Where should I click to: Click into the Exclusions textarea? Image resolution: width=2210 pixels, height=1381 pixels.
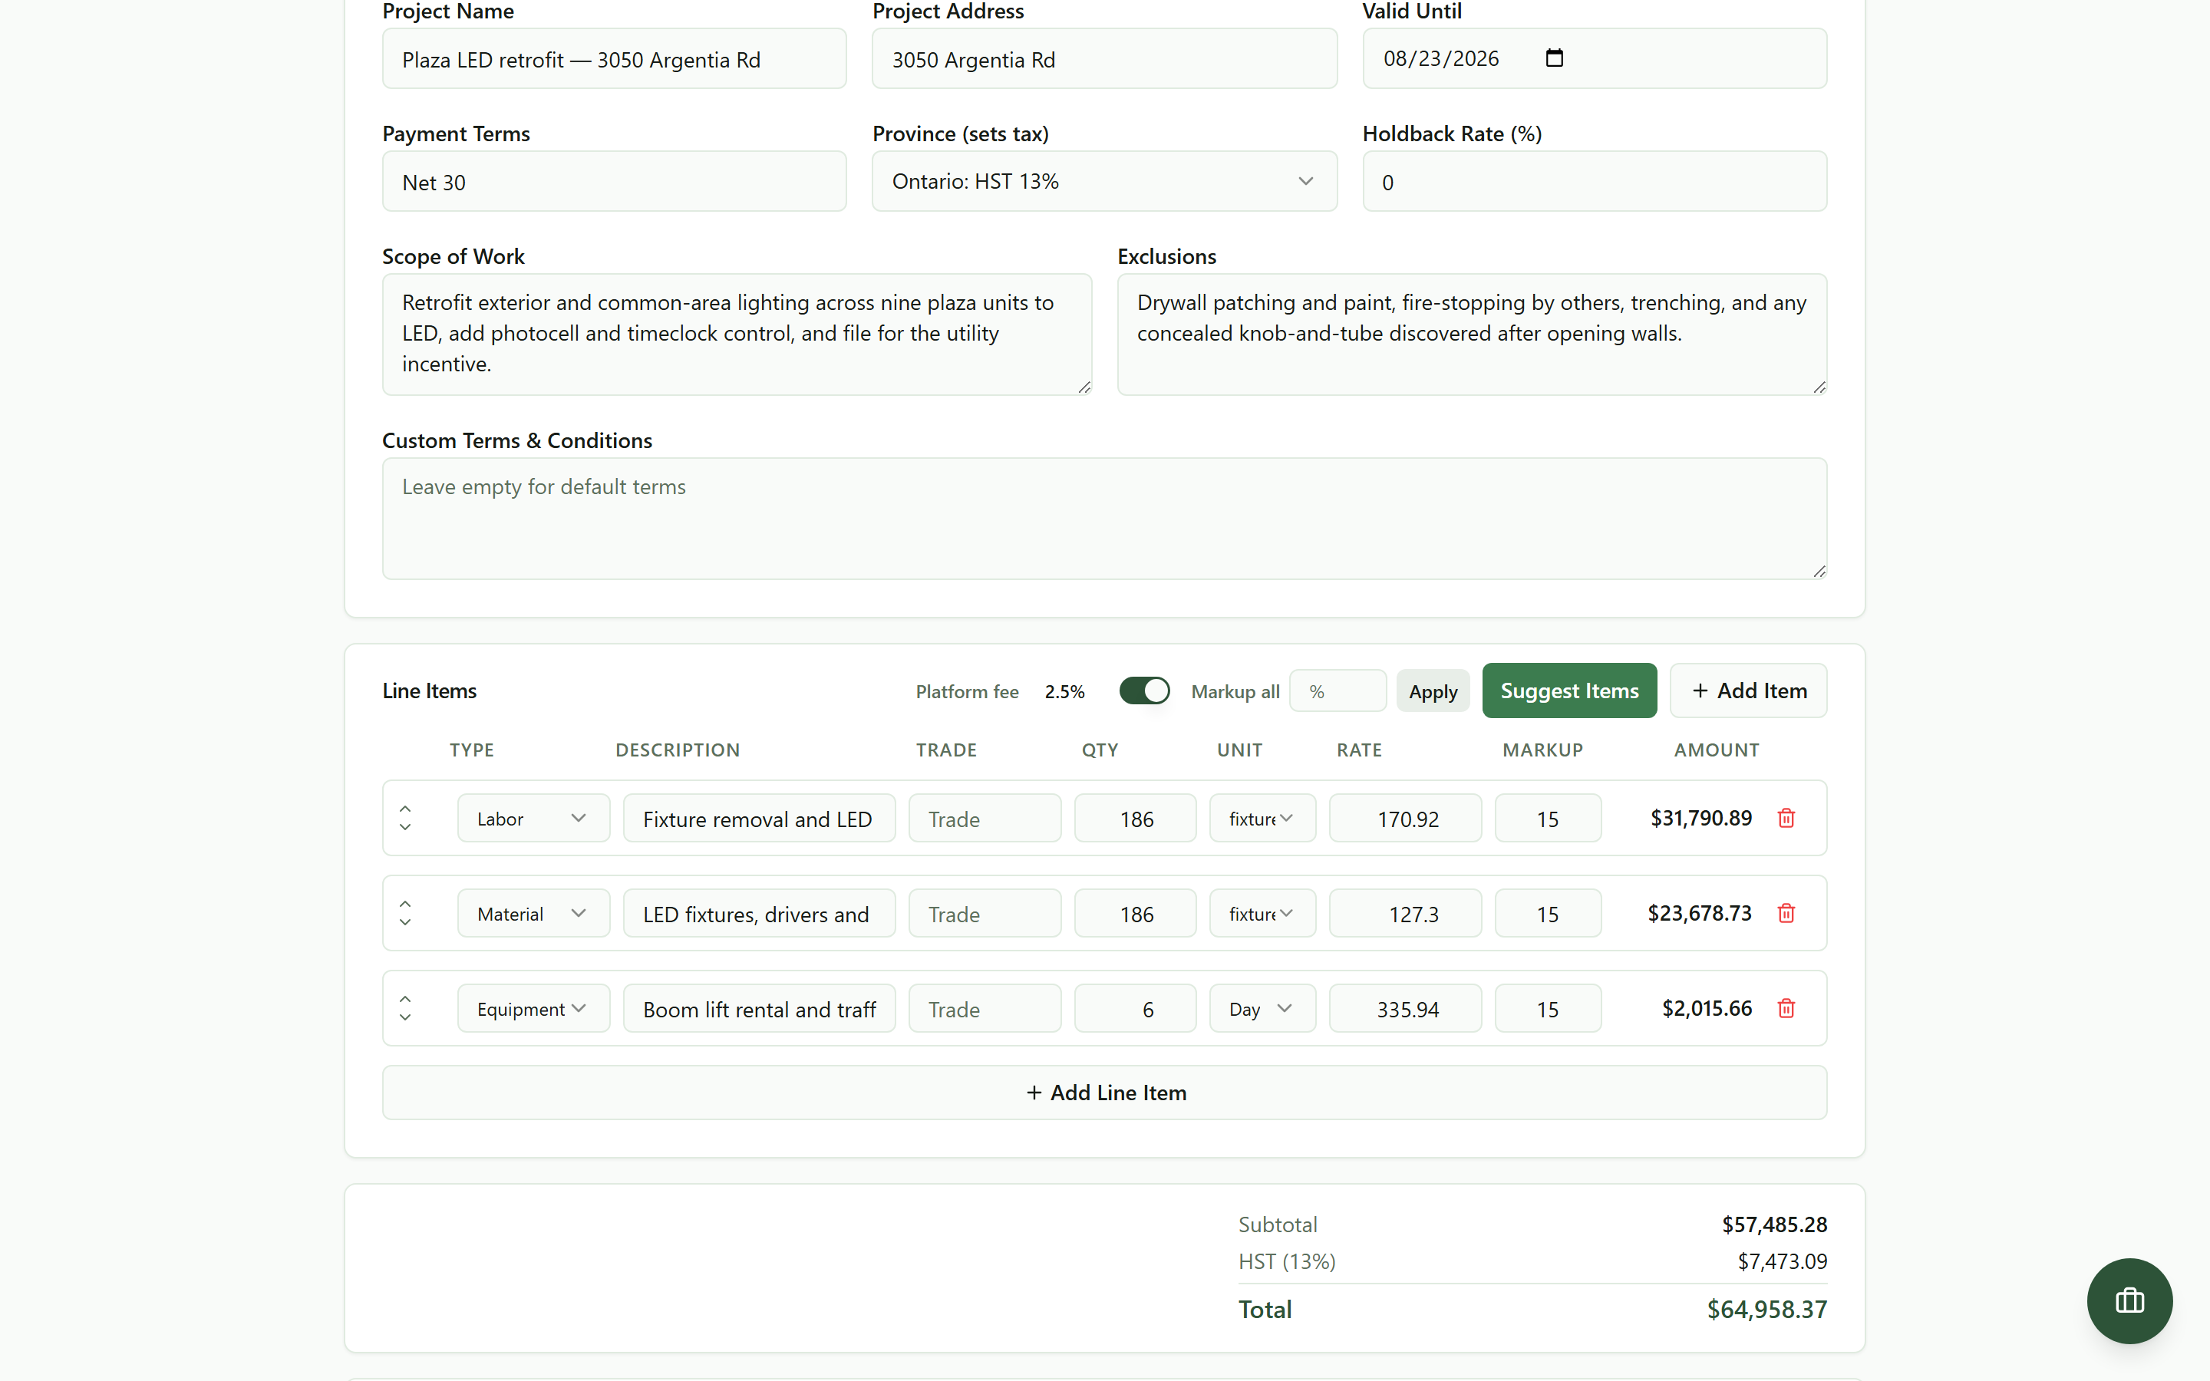pos(1472,335)
